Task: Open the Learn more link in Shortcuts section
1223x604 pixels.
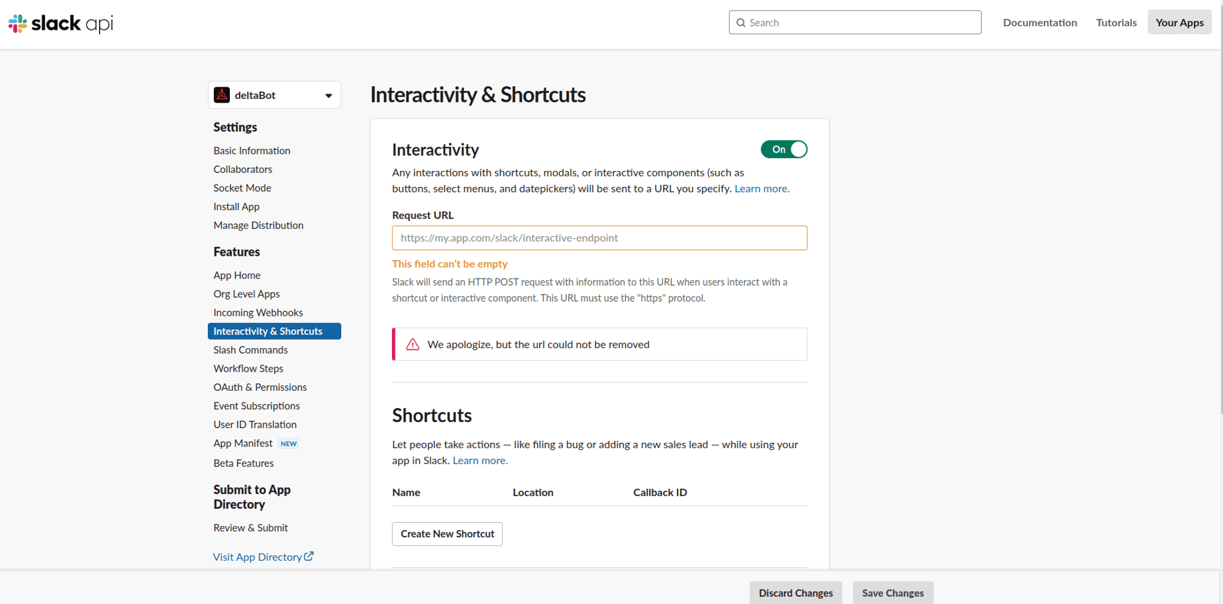Action: 479,460
